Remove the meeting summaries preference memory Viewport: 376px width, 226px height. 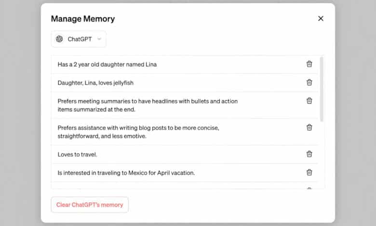pyautogui.click(x=309, y=100)
